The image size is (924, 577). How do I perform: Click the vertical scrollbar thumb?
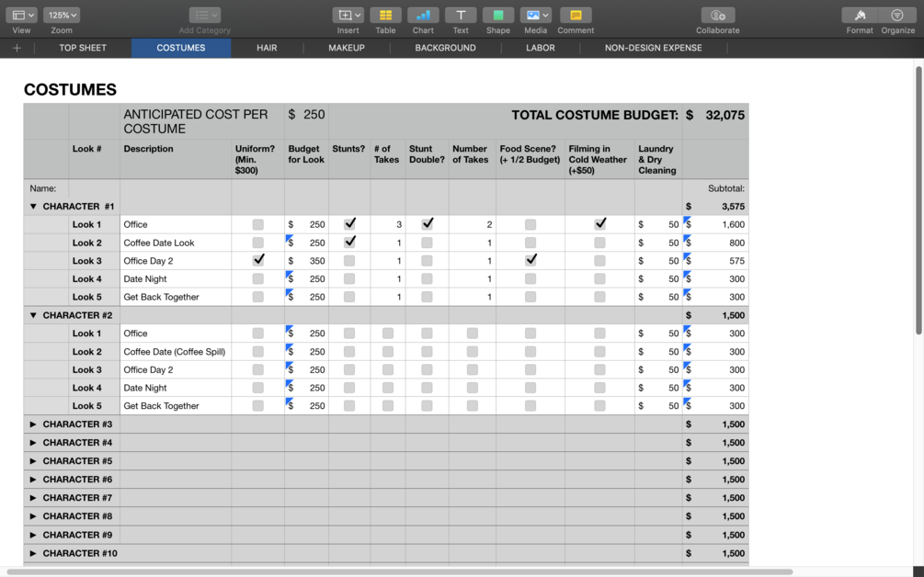[918, 200]
